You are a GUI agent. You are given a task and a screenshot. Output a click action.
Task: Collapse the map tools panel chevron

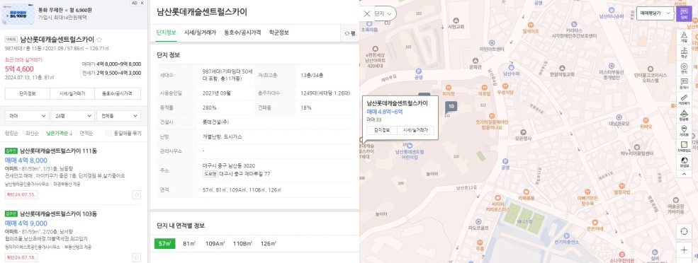click(684, 174)
